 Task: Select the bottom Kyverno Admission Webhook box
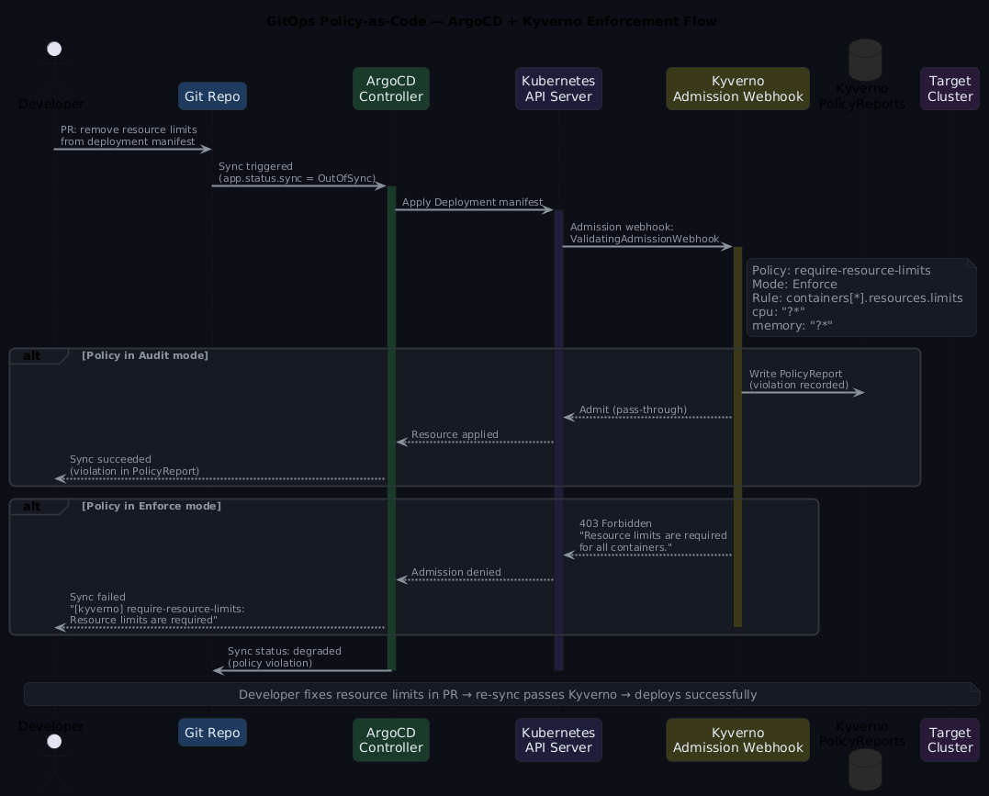click(737, 740)
